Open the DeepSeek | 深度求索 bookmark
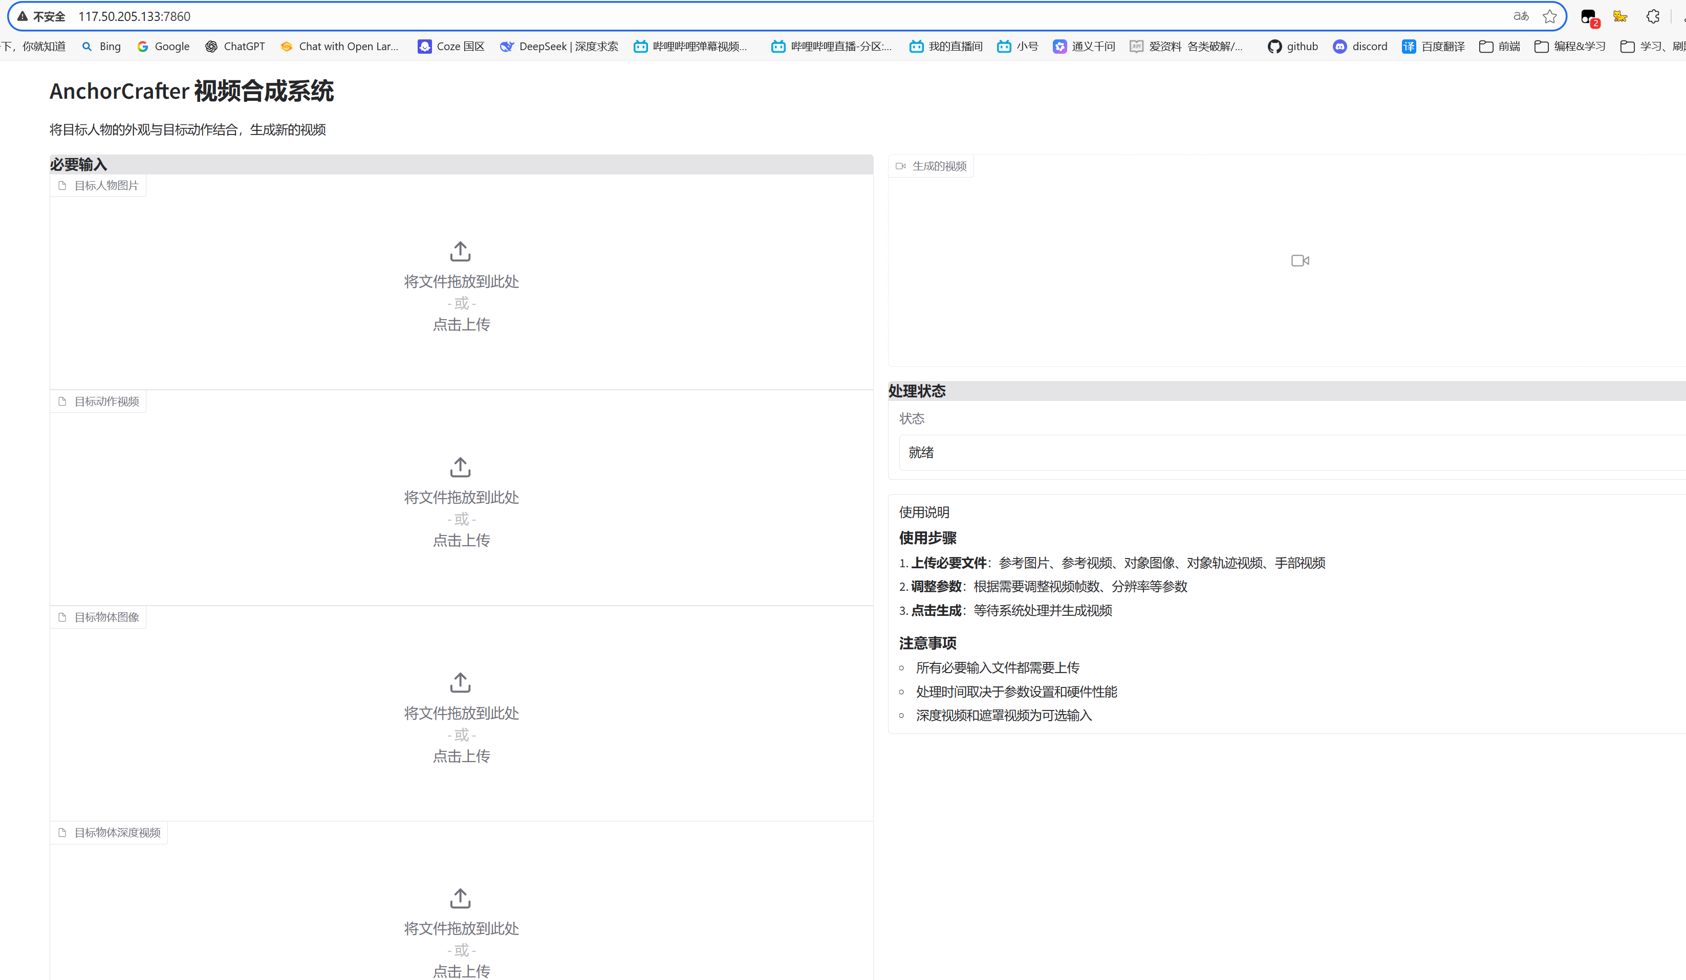 point(558,46)
